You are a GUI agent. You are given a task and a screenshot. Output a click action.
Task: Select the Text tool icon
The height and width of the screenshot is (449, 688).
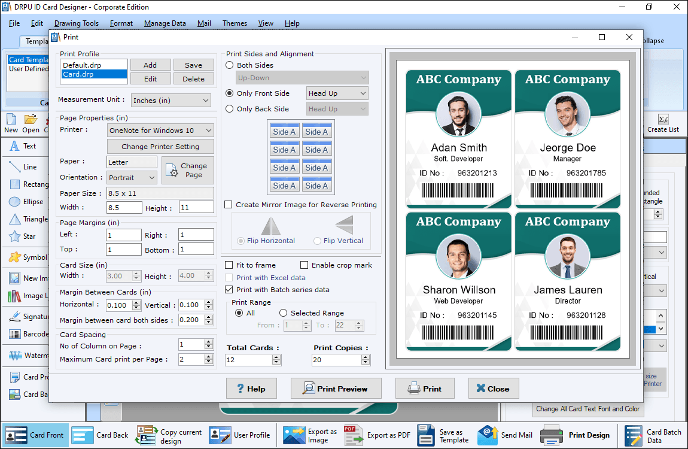coord(14,145)
